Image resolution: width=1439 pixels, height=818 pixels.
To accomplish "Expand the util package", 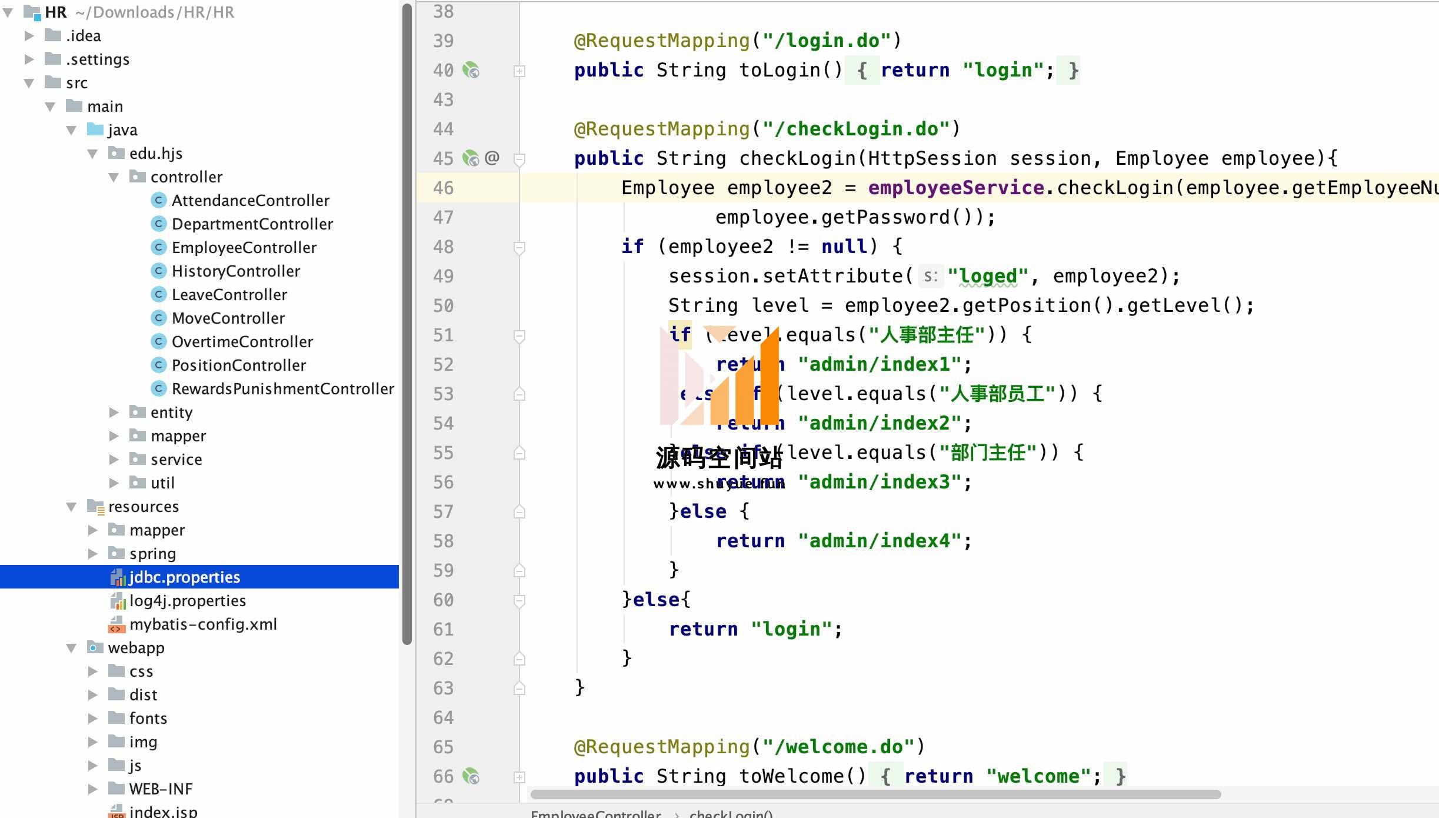I will pos(114,483).
